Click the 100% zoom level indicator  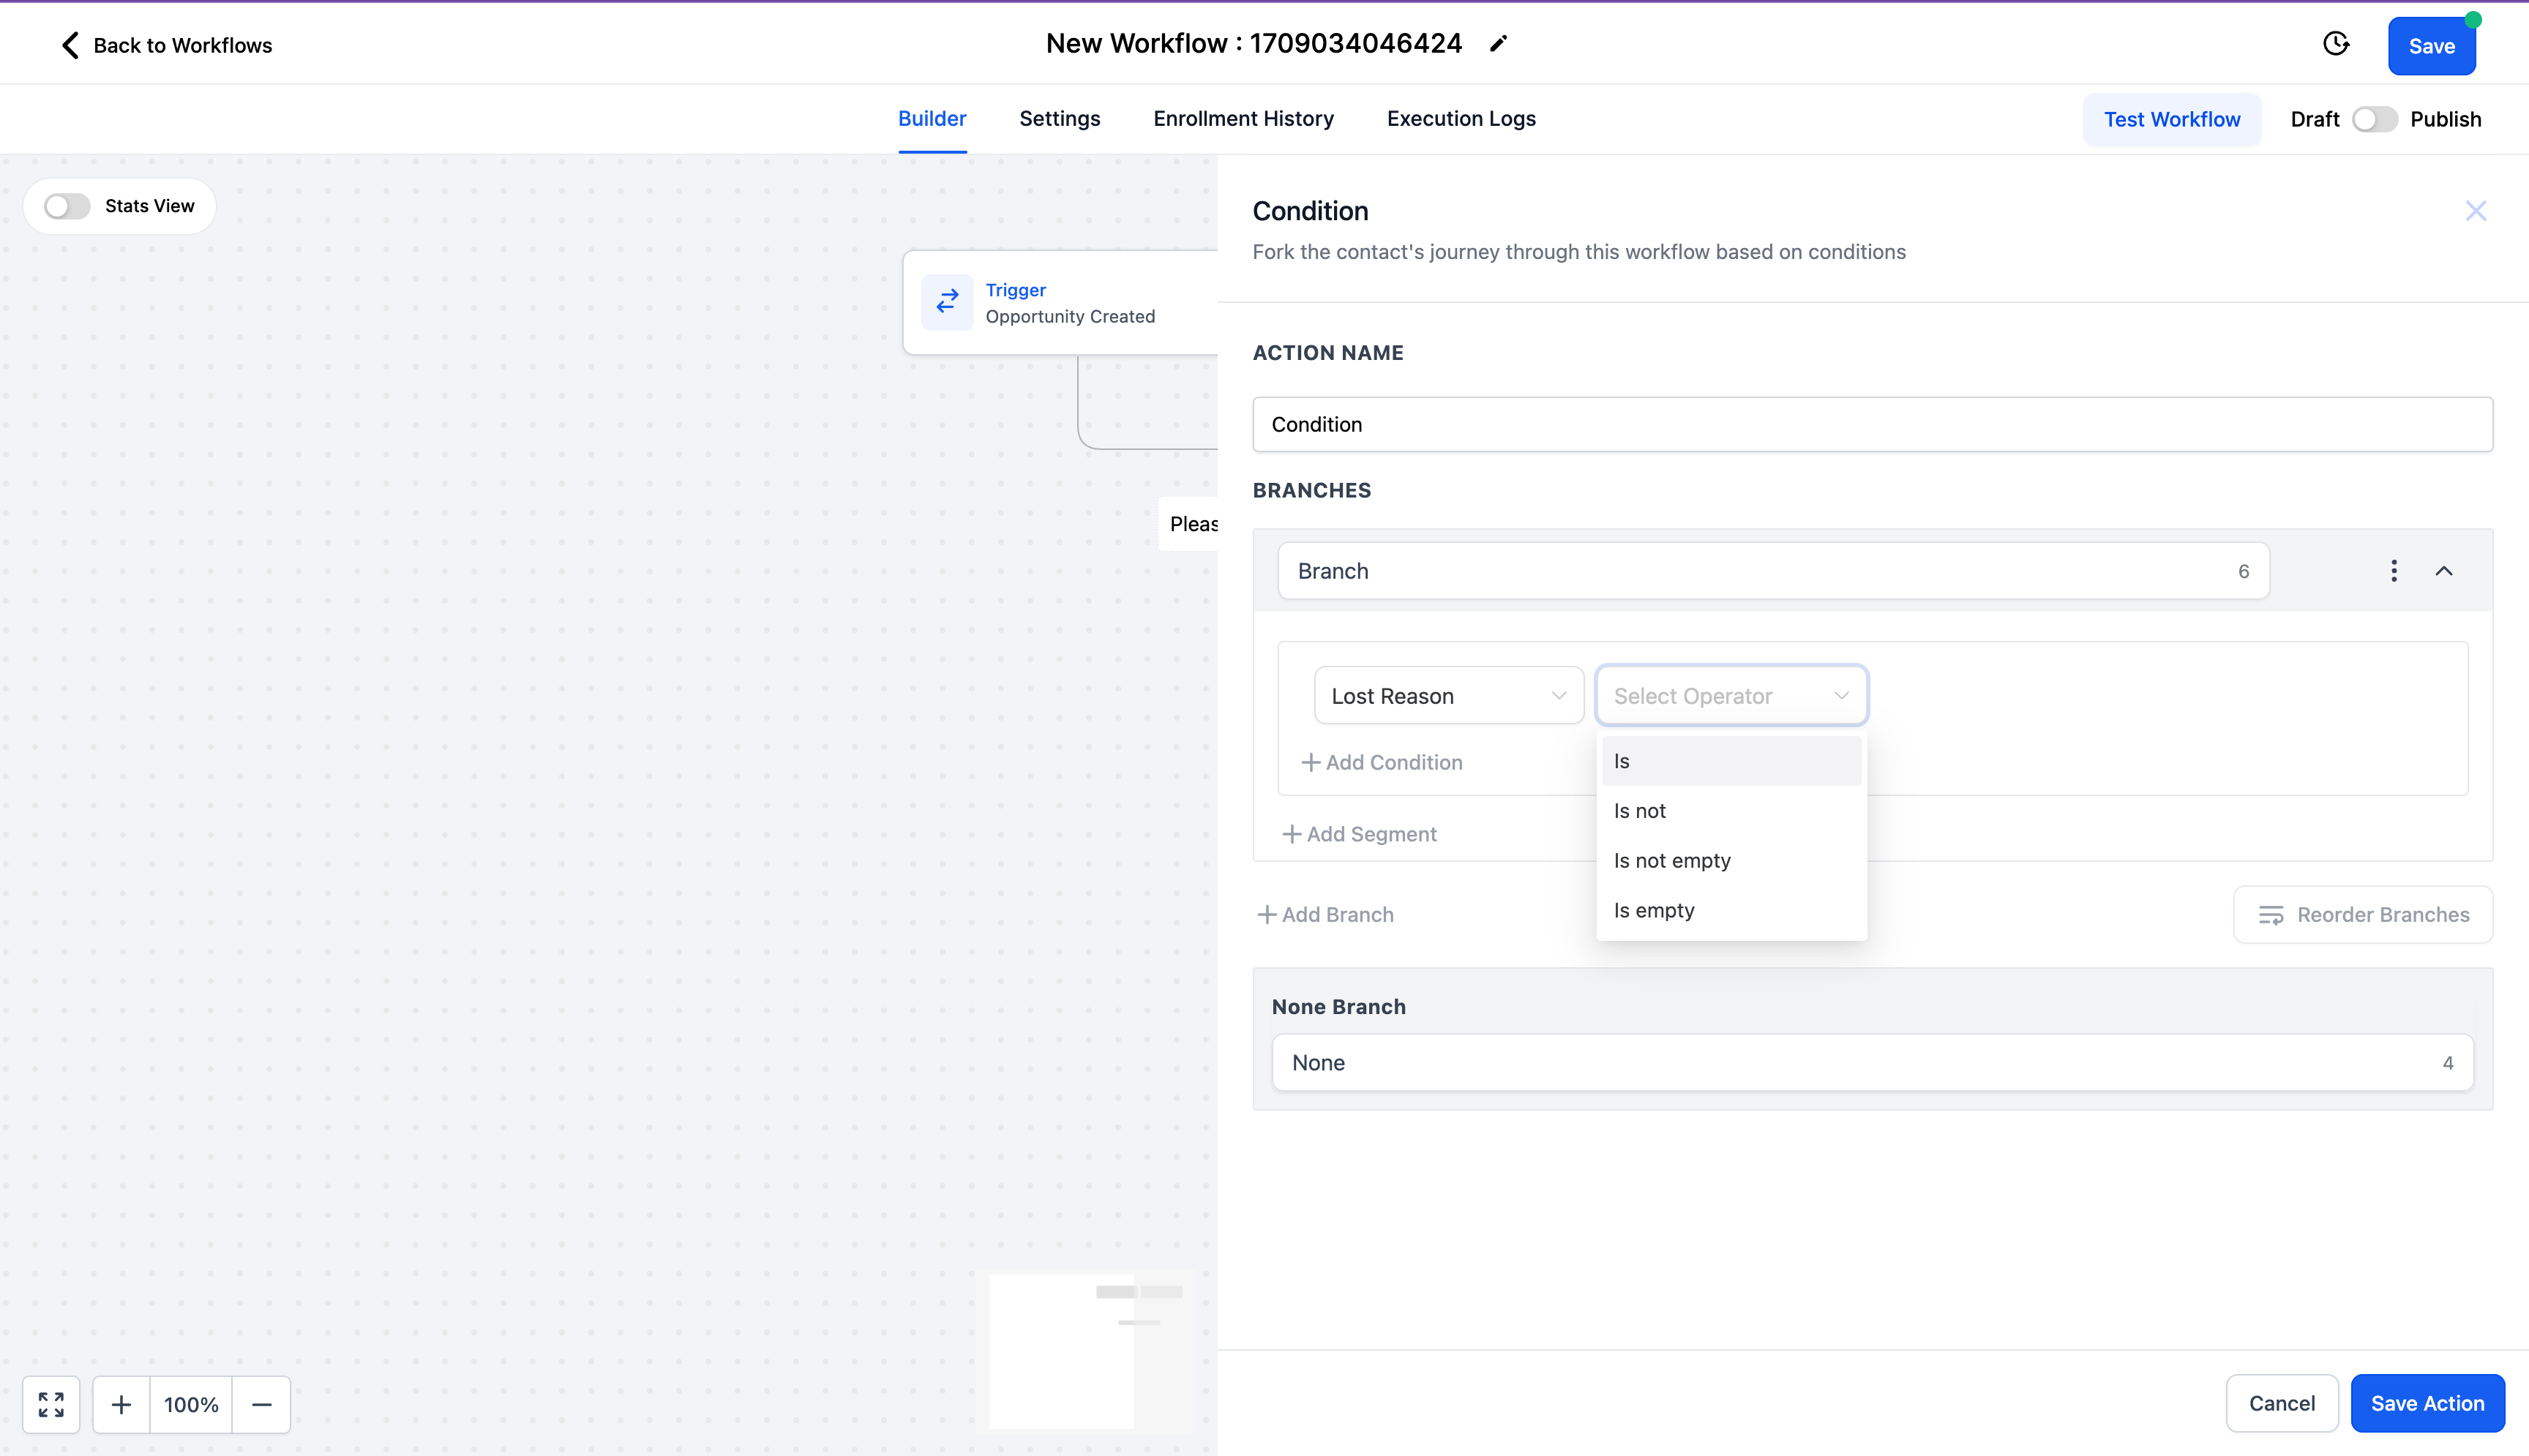click(x=191, y=1404)
